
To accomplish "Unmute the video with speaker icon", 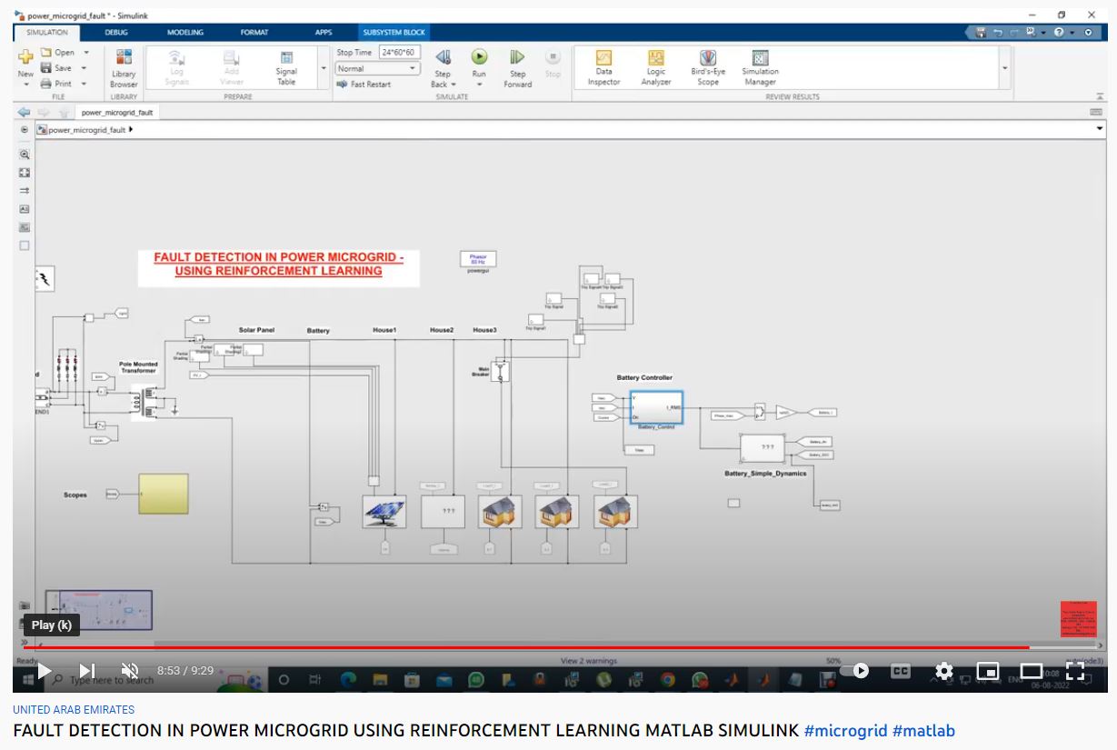I will (x=130, y=671).
